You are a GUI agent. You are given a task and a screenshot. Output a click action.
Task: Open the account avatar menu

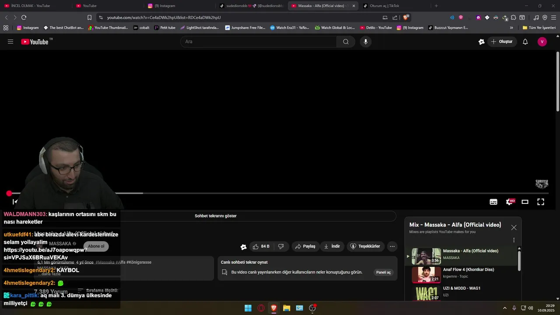tap(542, 42)
